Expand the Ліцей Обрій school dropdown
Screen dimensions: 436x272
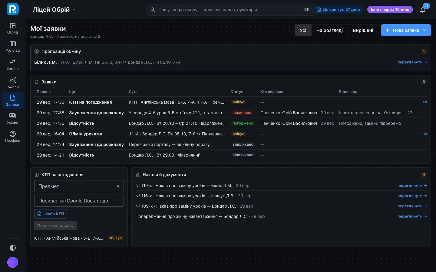pos(54,10)
